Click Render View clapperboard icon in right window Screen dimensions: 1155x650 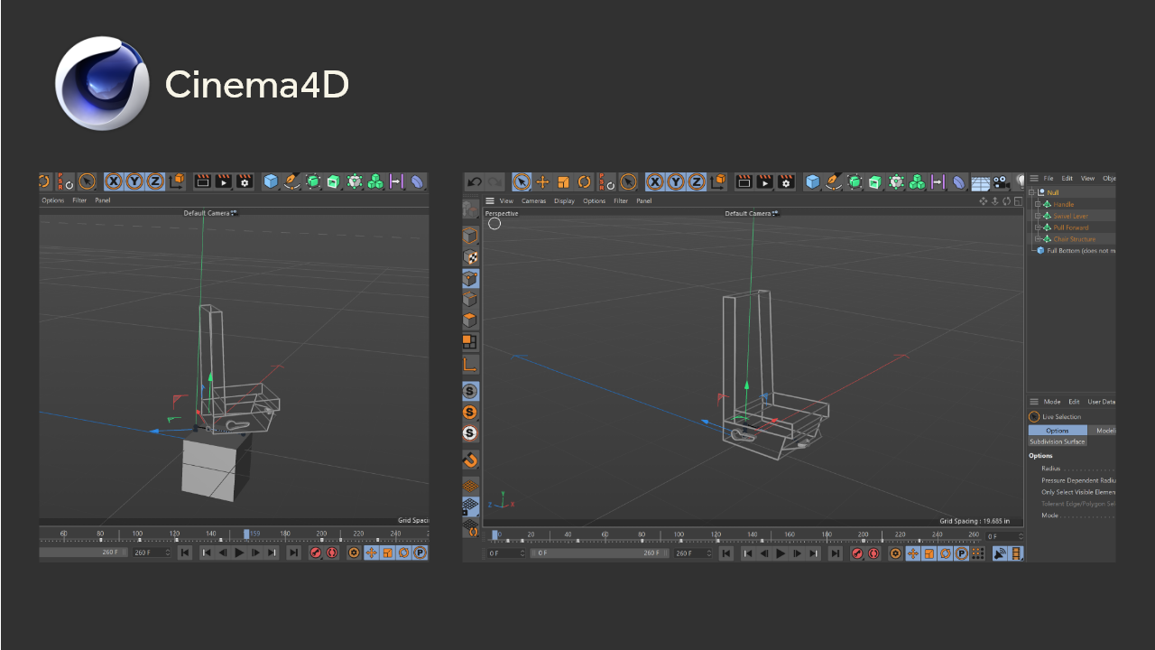(744, 182)
